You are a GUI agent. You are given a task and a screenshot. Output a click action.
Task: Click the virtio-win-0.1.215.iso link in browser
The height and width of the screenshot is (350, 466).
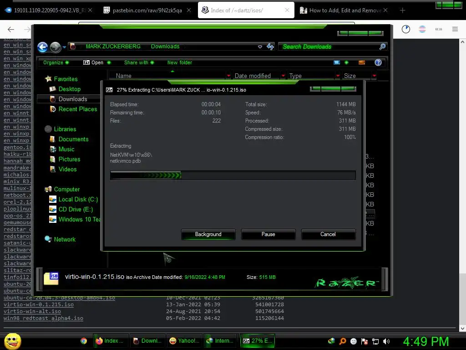39,304
